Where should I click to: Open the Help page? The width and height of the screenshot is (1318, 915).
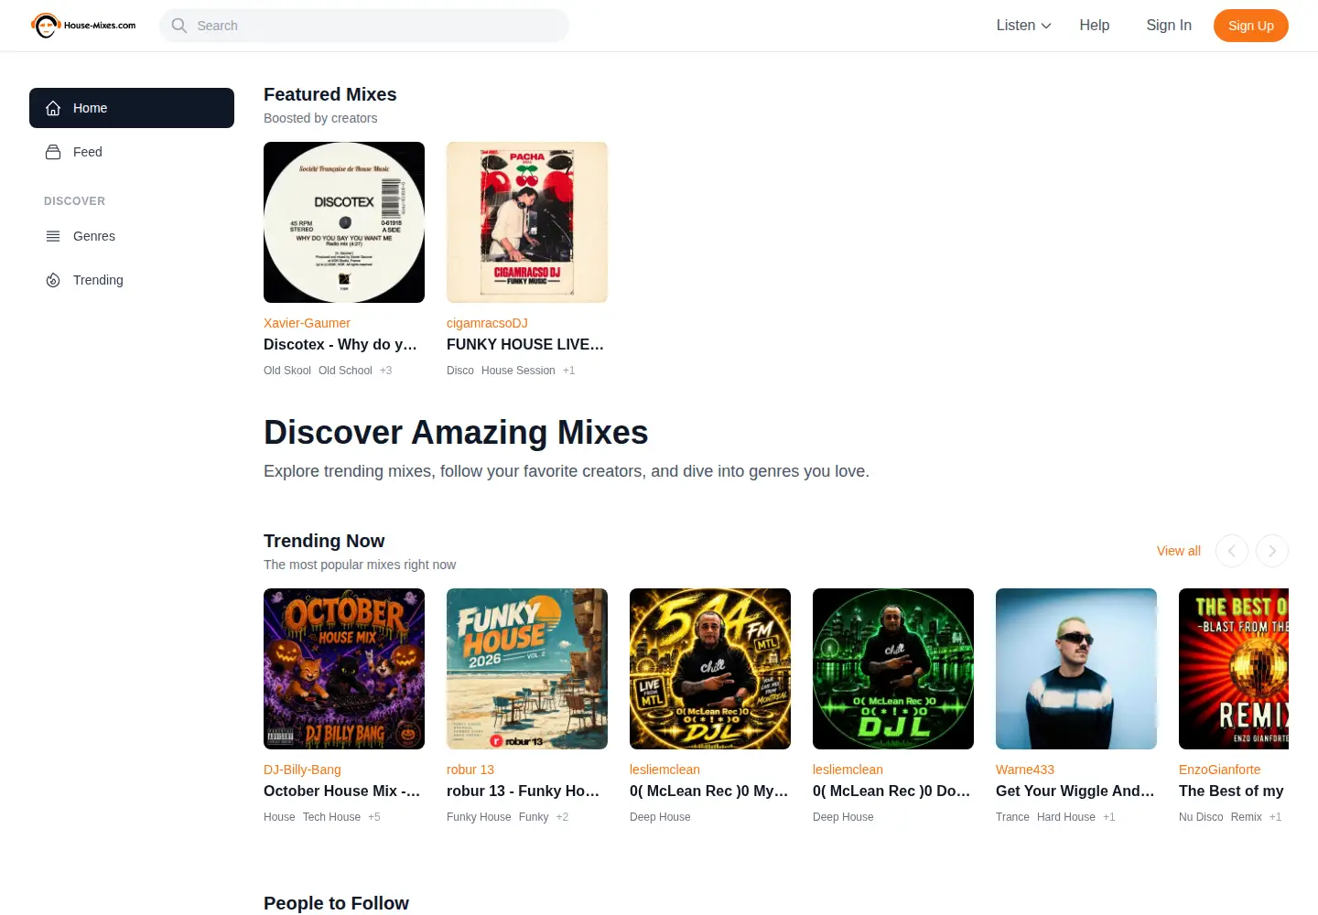pos(1095,26)
